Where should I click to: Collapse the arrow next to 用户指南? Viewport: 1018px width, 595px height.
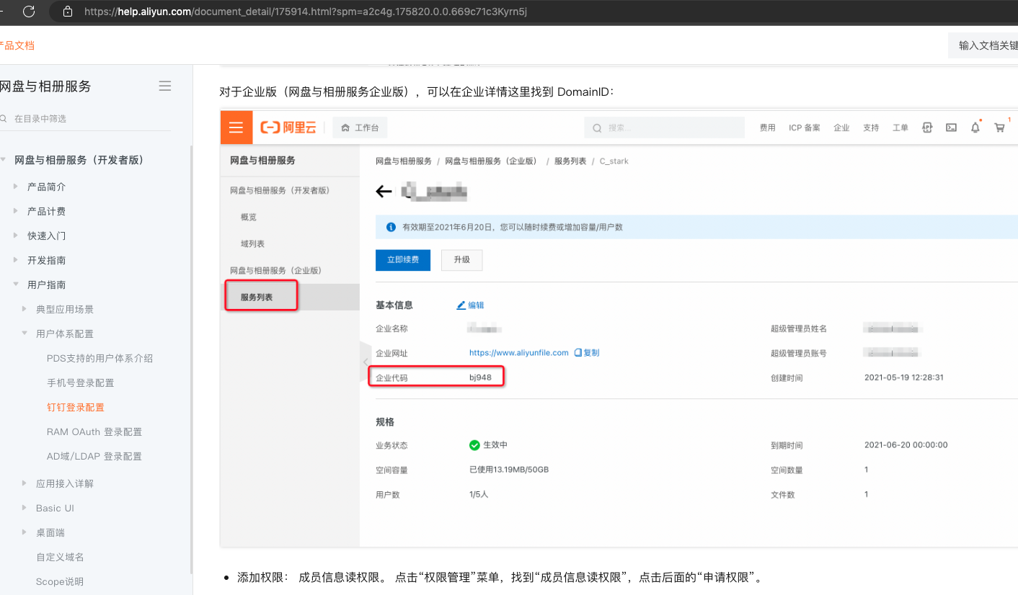click(16, 285)
